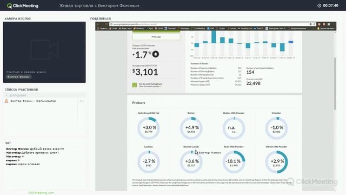This screenshot has height=195, width=346.
Task: Click the camera placeholder icon
Action: coord(44,49)
